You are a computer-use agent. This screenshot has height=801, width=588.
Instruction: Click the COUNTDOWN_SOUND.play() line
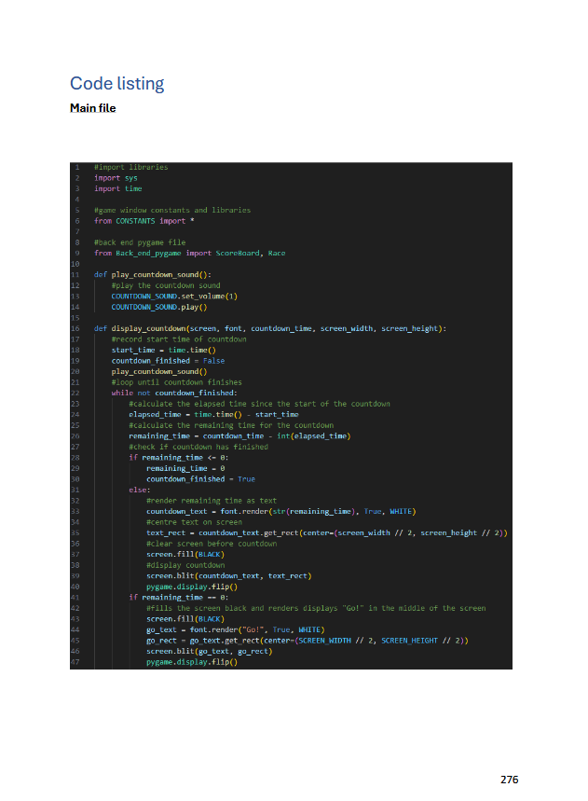click(x=158, y=307)
